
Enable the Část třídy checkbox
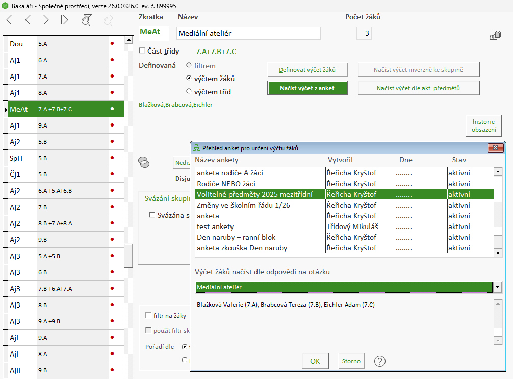(x=142, y=51)
